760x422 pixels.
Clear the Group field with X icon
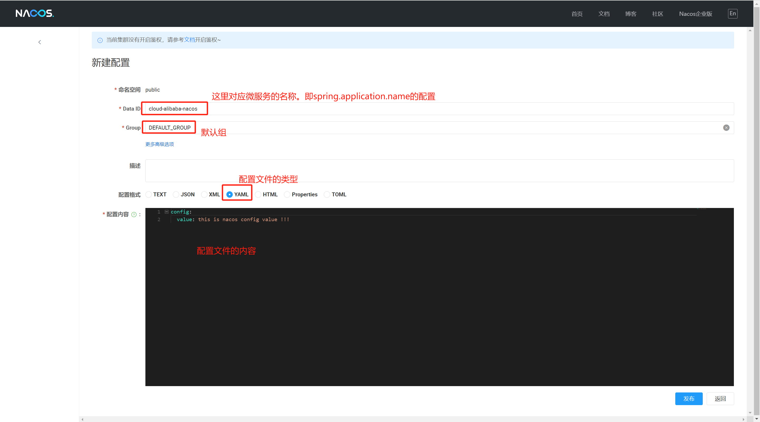click(x=726, y=128)
